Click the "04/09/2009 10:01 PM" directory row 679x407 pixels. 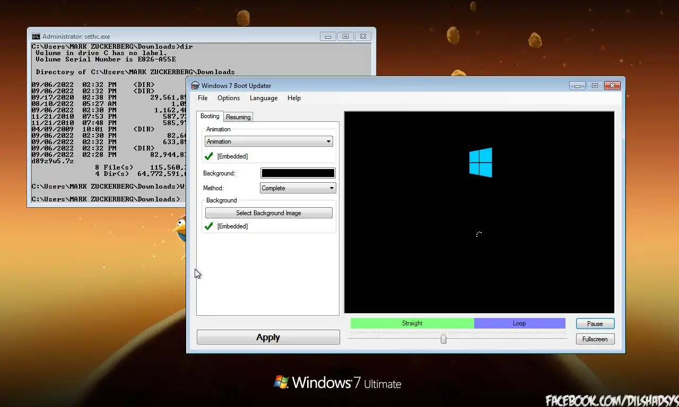pos(109,129)
